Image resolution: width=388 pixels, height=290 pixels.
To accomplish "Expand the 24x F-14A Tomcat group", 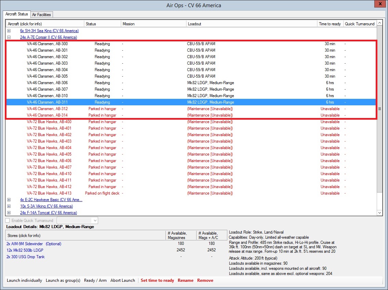I will pyautogui.click(x=9, y=213).
